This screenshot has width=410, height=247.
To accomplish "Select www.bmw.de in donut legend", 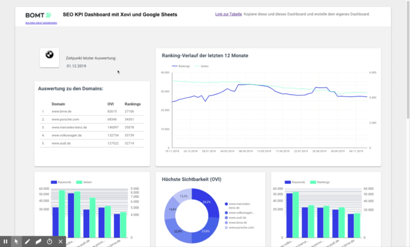I will click(x=236, y=223).
